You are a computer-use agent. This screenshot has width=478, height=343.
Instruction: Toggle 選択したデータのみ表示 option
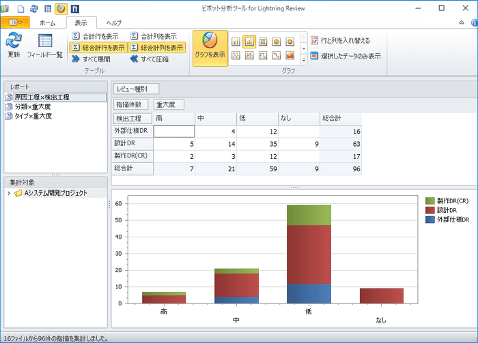[345, 56]
